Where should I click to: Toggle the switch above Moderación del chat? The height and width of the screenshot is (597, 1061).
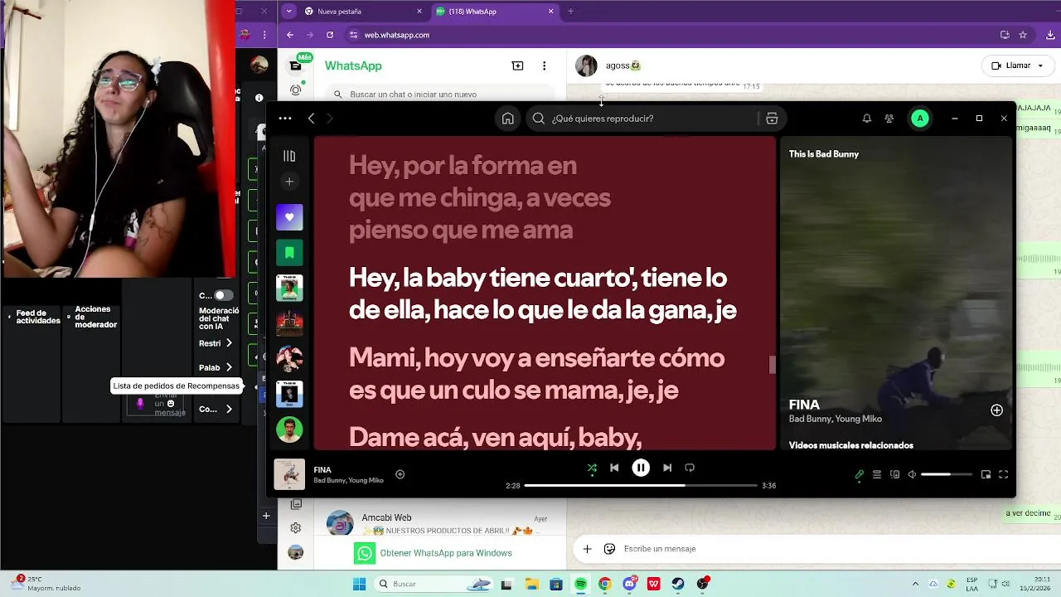tap(223, 295)
